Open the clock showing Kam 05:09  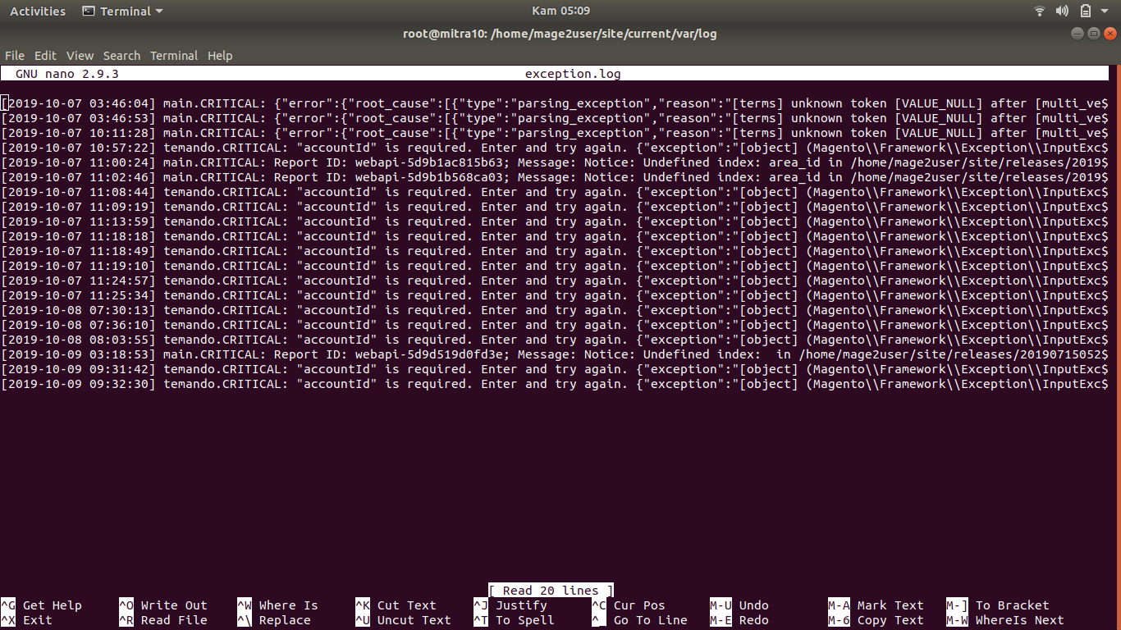pyautogui.click(x=560, y=11)
